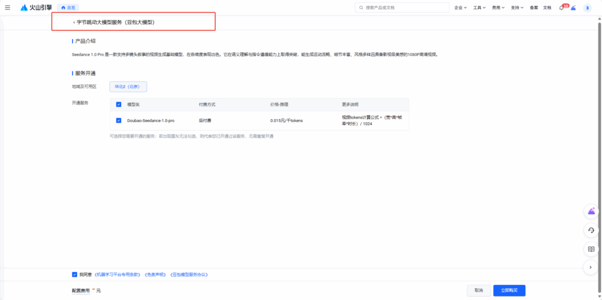Open the book documentation icon on right sidebar
Screen dimensions: 602x300
(591, 249)
